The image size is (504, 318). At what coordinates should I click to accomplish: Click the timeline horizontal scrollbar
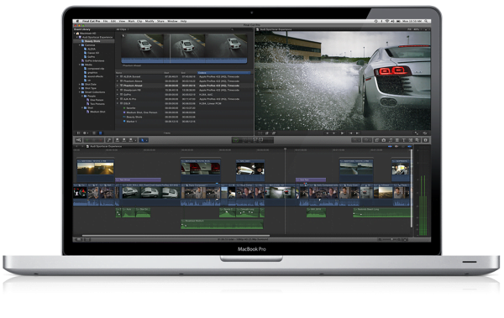[x=176, y=236]
